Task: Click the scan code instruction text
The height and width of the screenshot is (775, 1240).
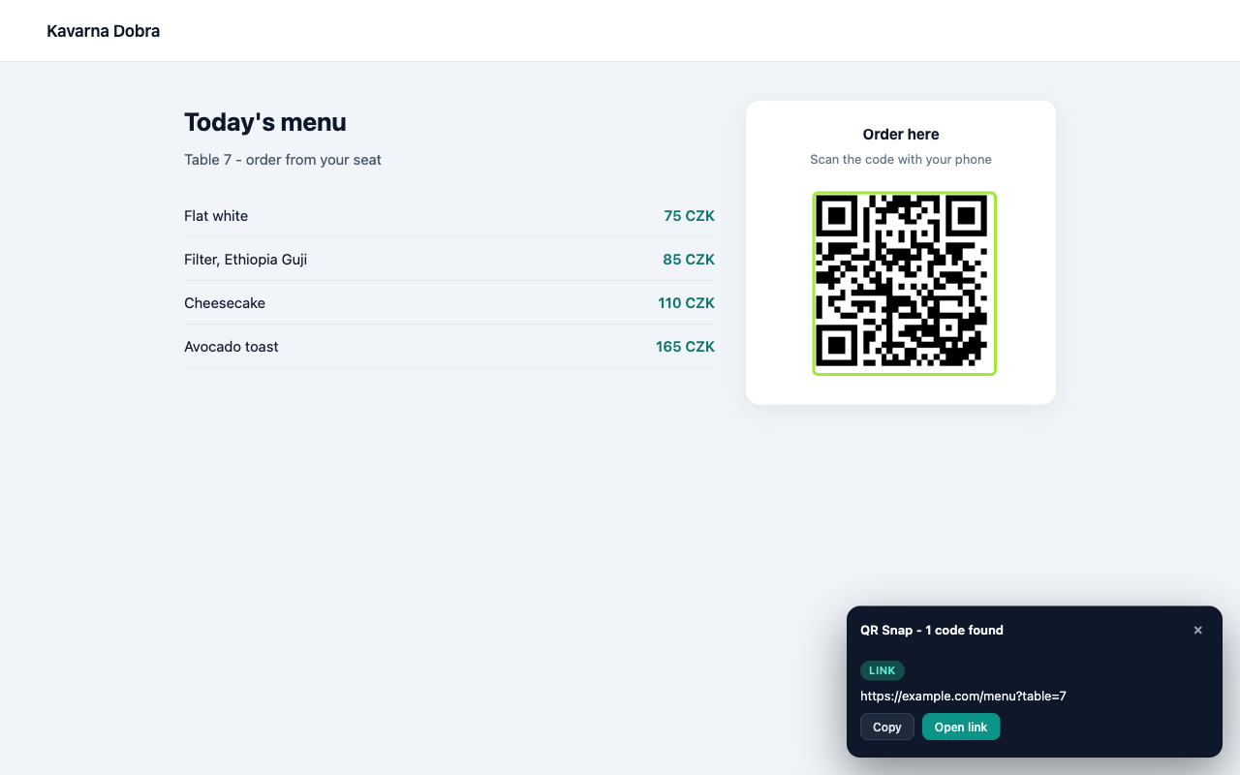Action: click(x=901, y=160)
